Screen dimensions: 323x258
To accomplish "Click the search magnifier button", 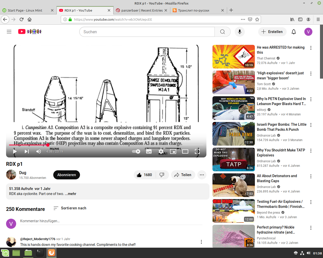I will [x=222, y=32].
